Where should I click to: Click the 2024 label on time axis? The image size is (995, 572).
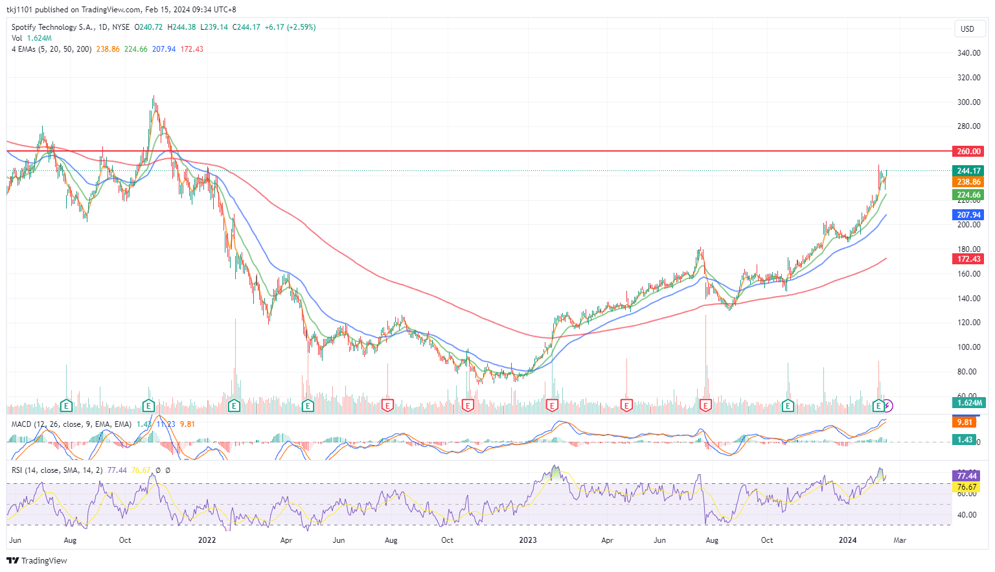[847, 540]
